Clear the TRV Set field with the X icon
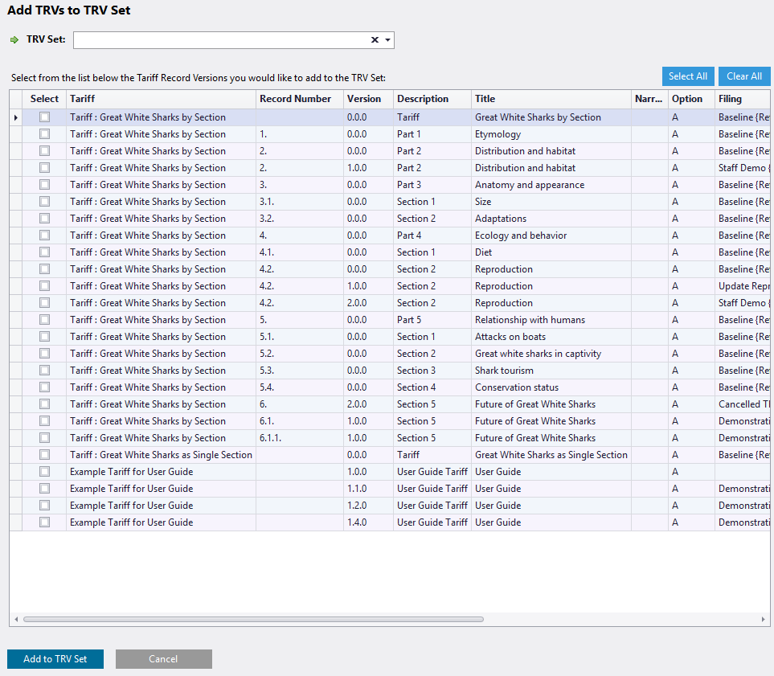 coord(375,40)
